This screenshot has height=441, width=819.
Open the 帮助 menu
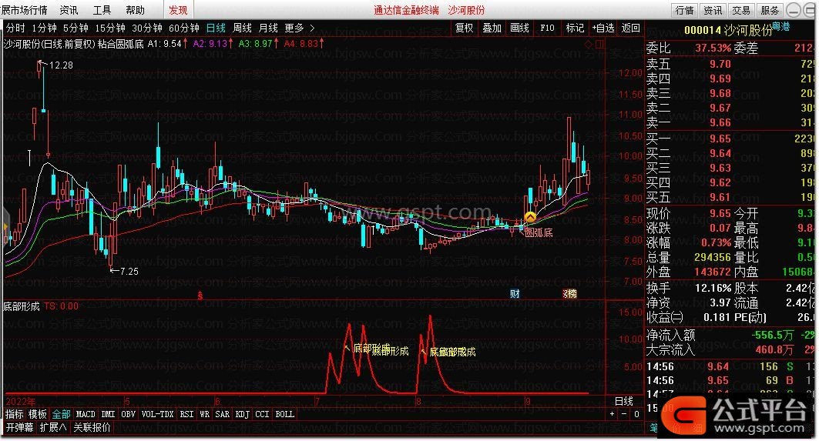tap(136, 10)
